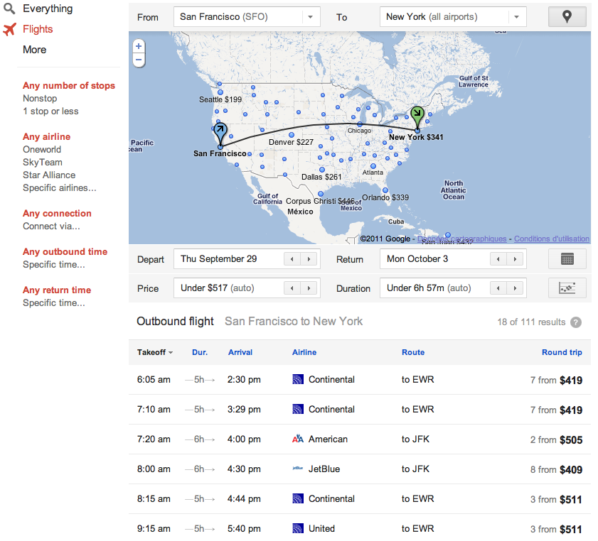Screen dimensions: 598x541
Task: Zoom out on the map with minus
Action: pyautogui.click(x=139, y=60)
